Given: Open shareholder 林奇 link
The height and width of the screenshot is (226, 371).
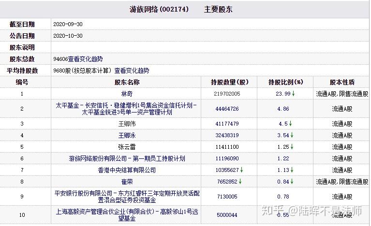Looking at the screenshot, I should point(127,94).
